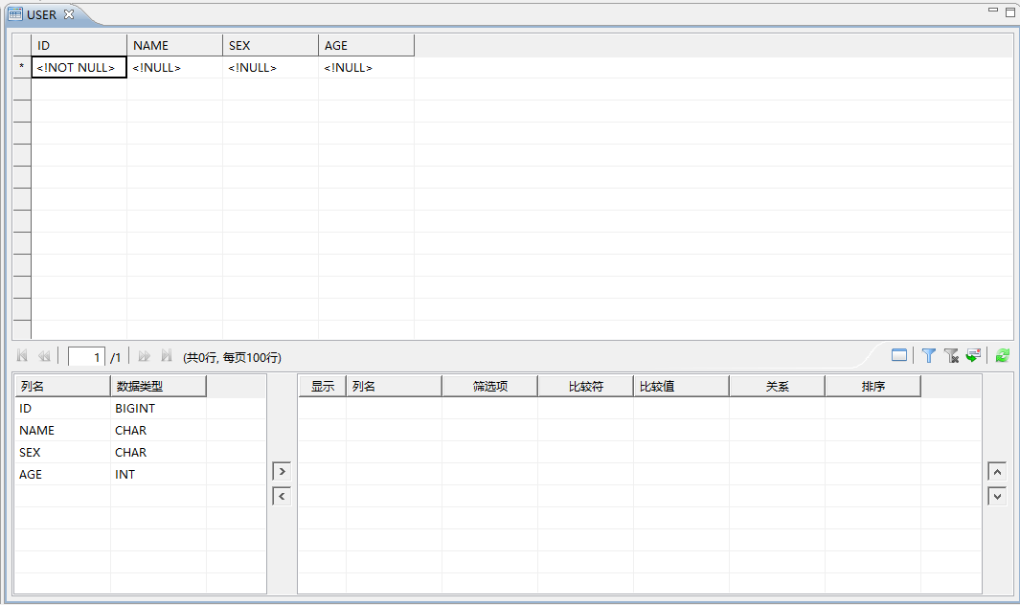Screen dimensions: 1020x605
Task: Select AGE row in column list
Action: 140,474
